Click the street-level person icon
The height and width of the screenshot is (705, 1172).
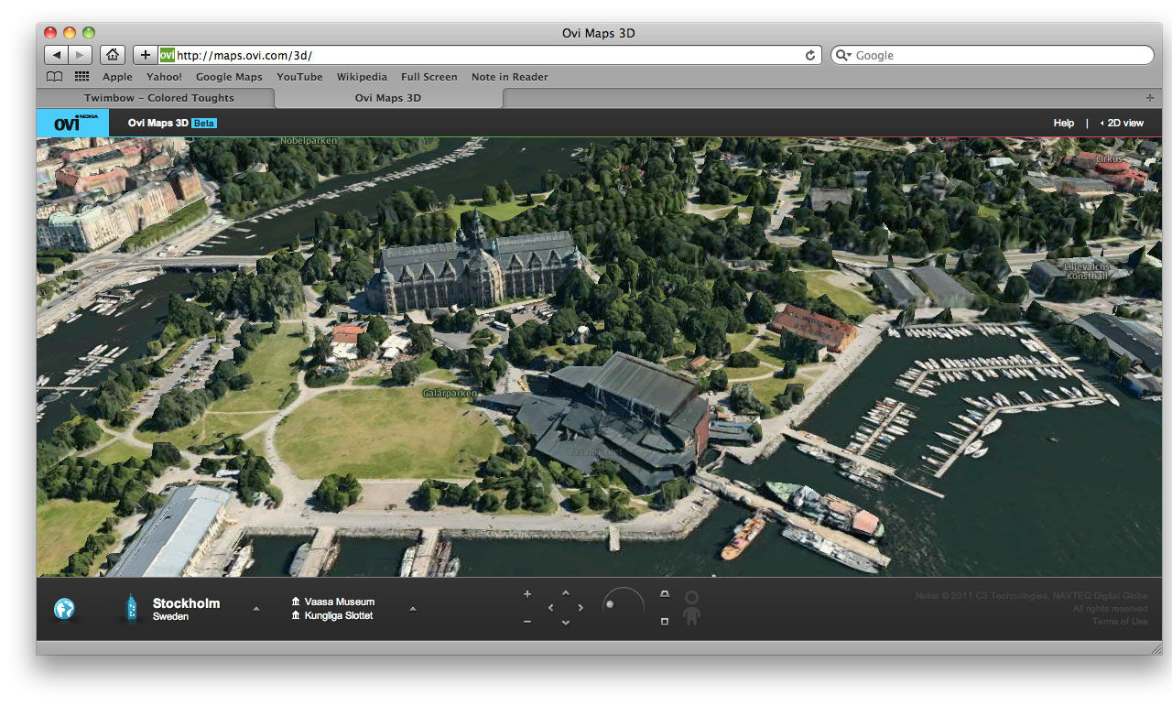[691, 608]
